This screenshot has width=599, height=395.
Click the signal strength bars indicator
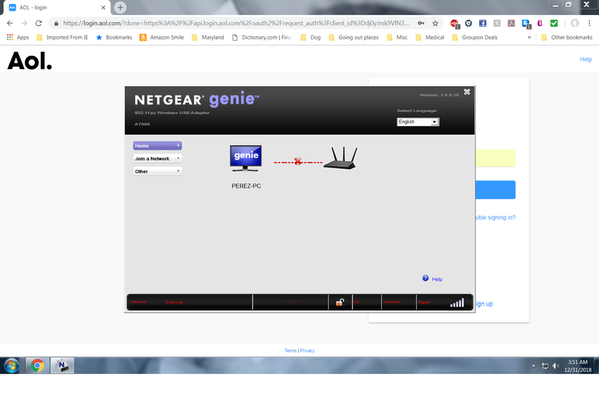pos(457,301)
